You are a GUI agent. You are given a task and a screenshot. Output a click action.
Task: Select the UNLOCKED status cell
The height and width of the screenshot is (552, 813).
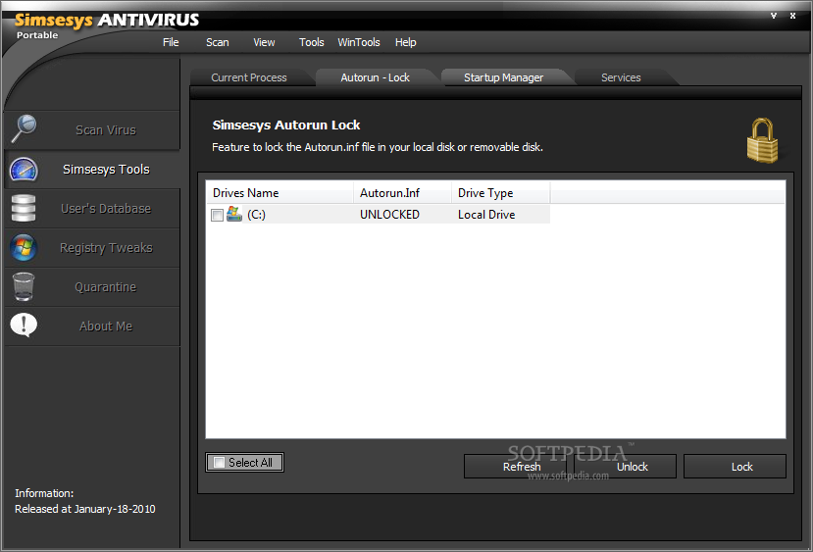coord(390,214)
